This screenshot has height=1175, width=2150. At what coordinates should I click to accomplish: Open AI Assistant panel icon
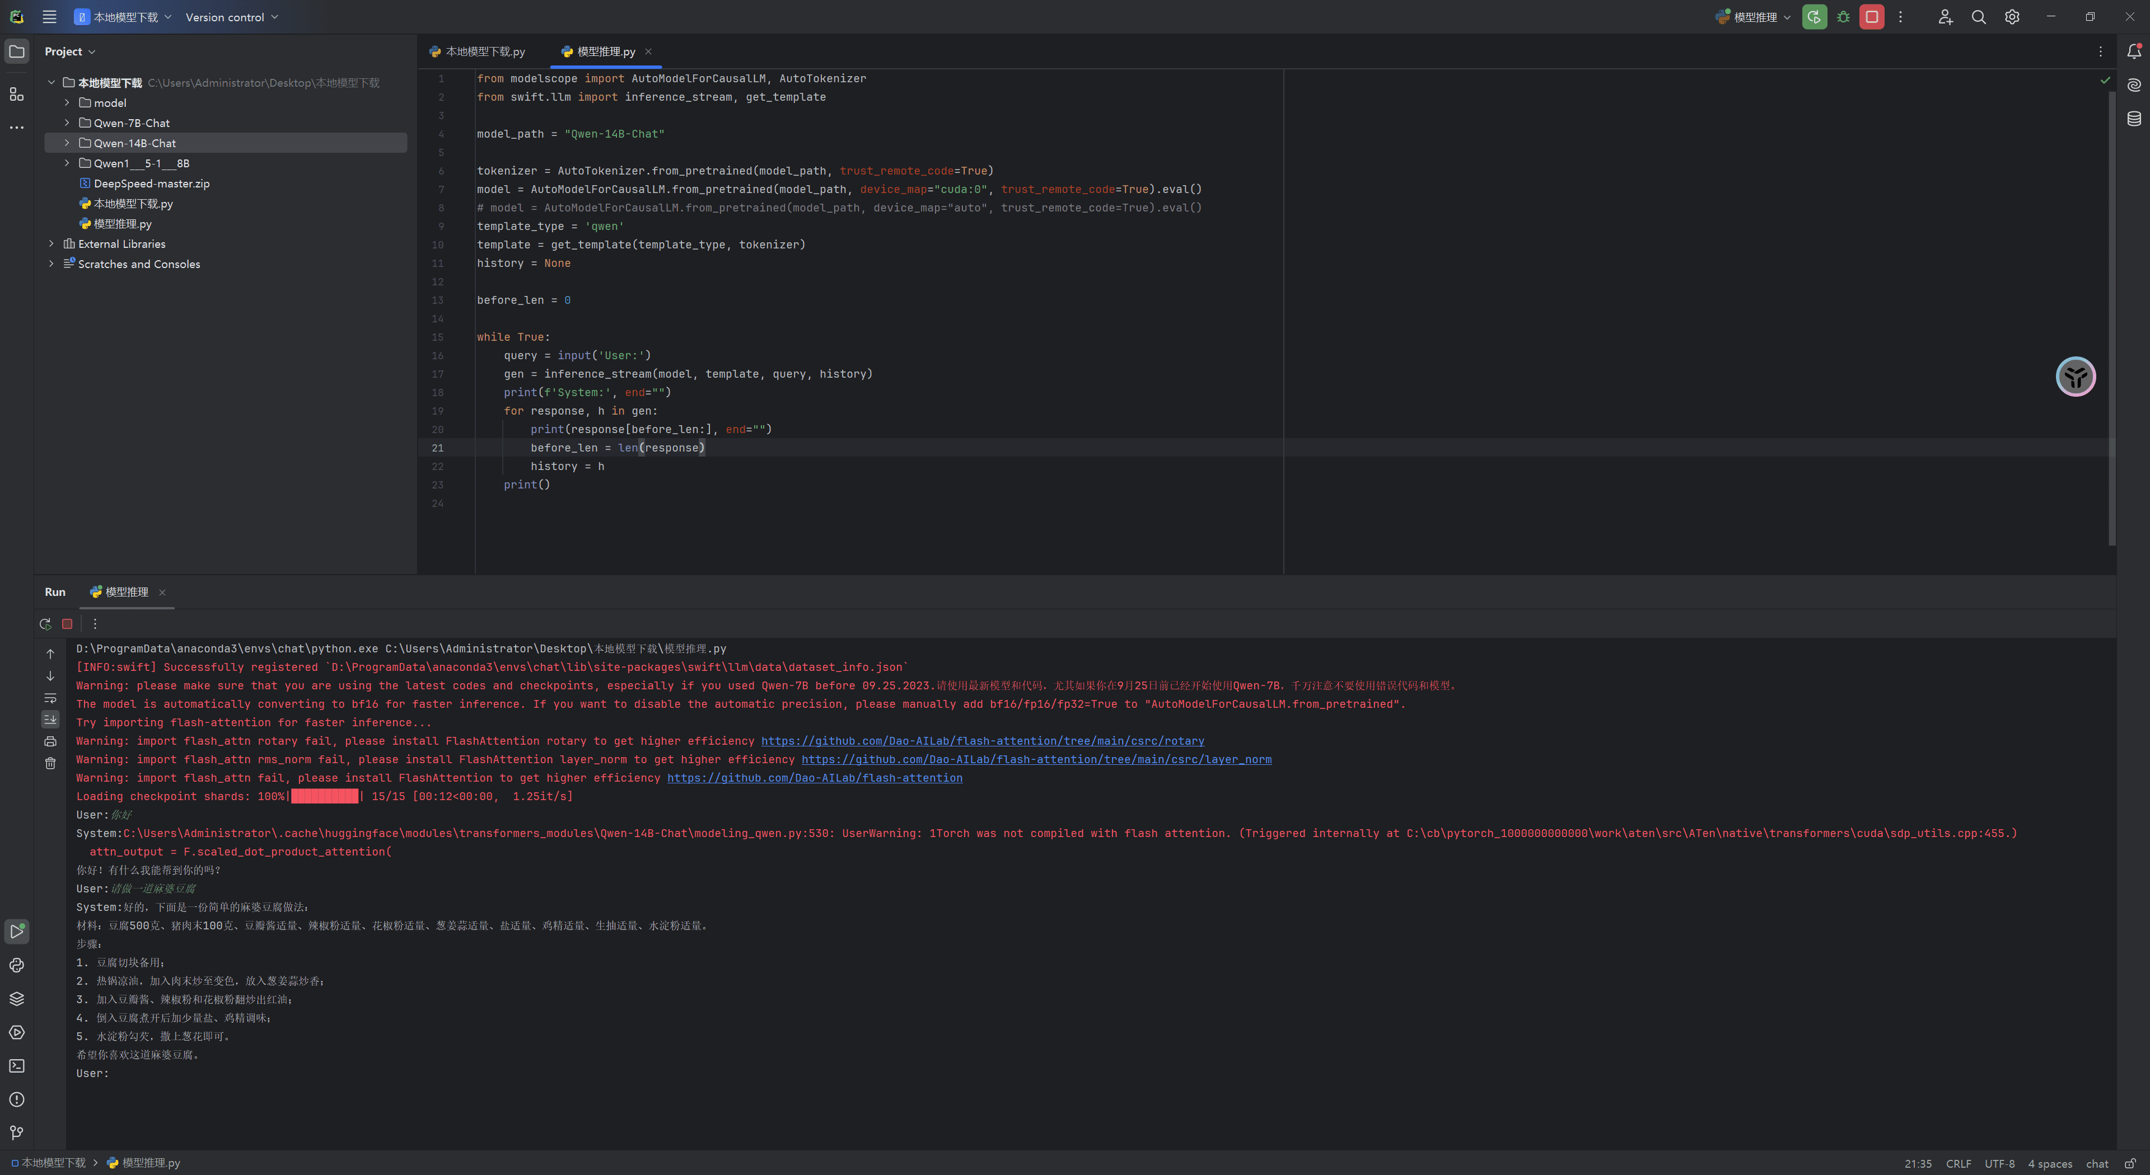2134,85
